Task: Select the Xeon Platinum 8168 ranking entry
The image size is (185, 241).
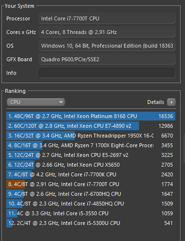Action: pyautogui.click(x=91, y=116)
